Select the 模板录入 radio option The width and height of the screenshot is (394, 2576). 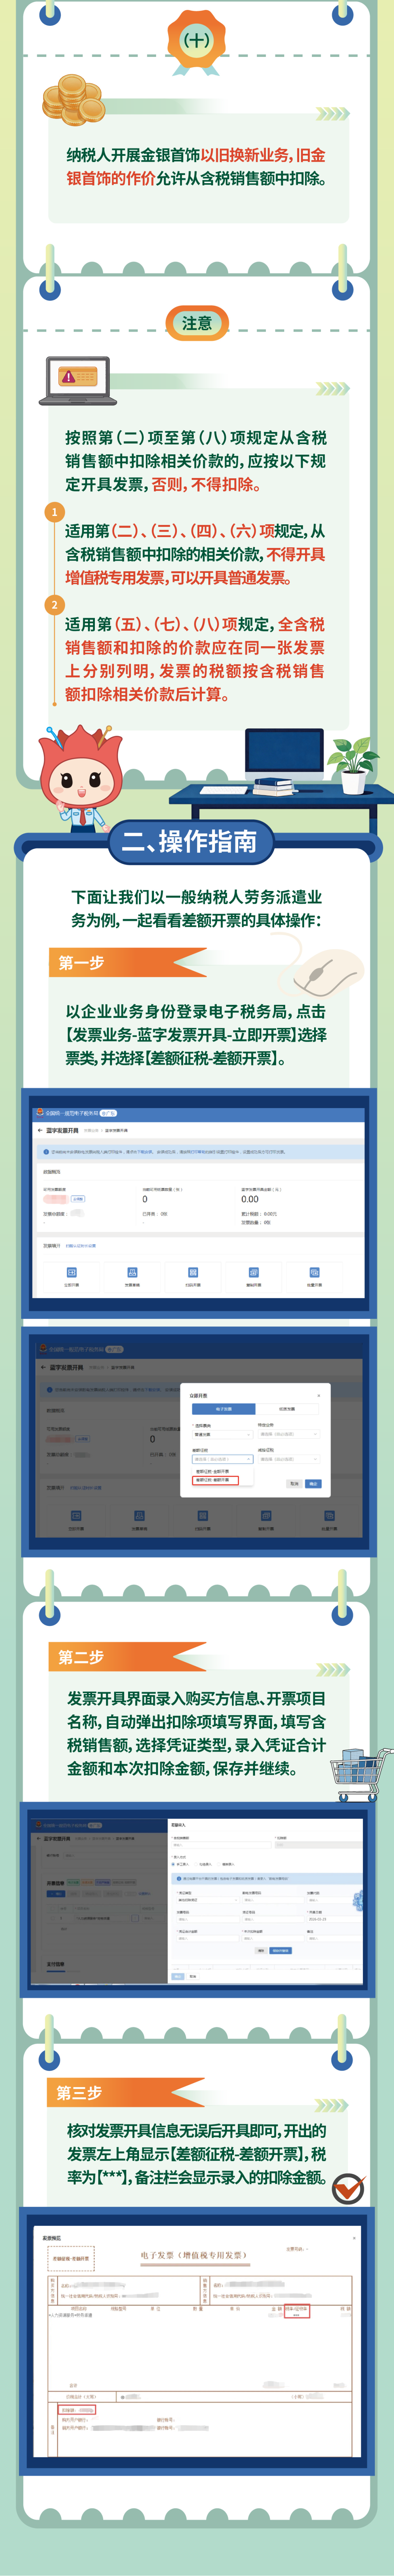(x=226, y=1864)
